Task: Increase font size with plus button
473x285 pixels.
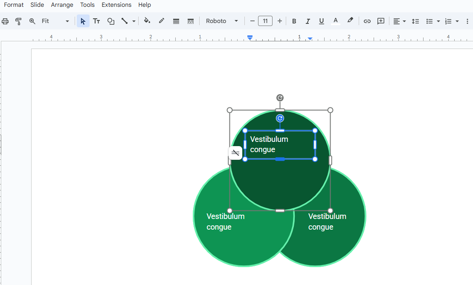Action: pyautogui.click(x=280, y=21)
